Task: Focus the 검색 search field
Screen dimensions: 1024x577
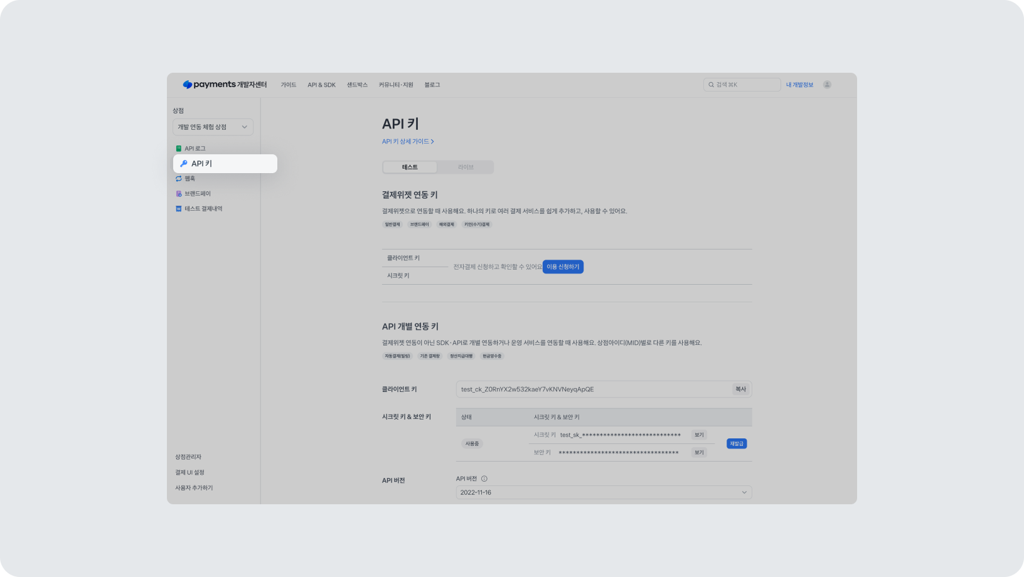Action: pos(742,85)
